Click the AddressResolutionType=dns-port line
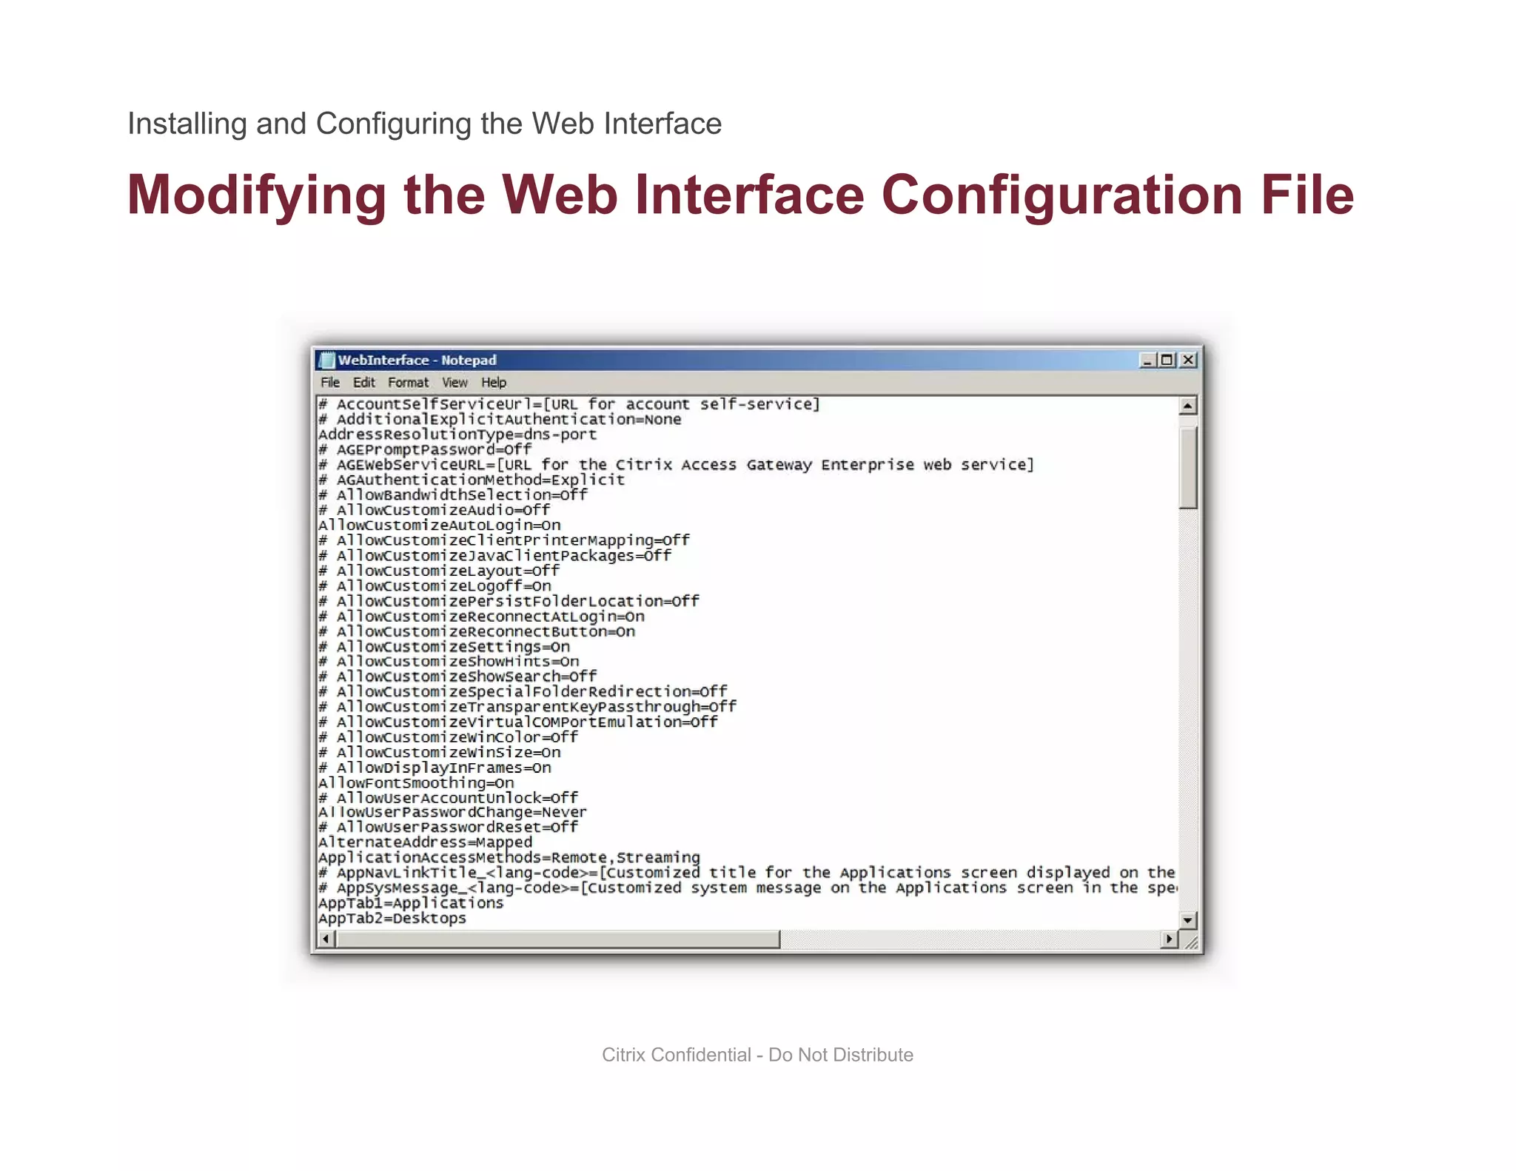 (457, 434)
